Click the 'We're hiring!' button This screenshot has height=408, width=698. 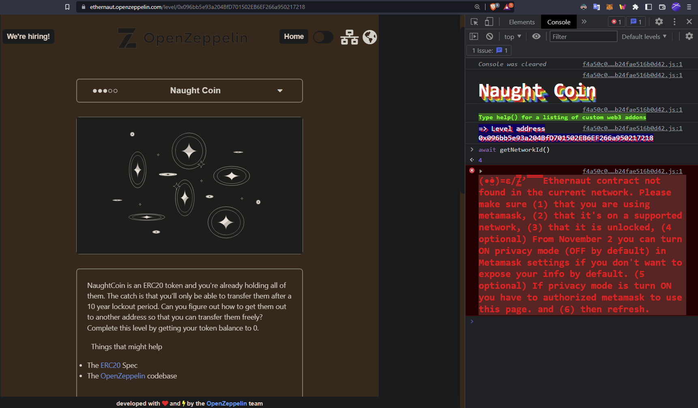tap(28, 37)
